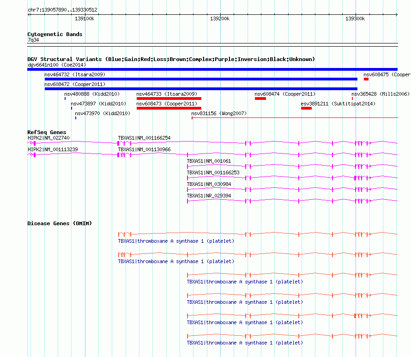Click the thin red nsv831156 variant line
Viewport: 411px width, 357px height.
(295, 118)
